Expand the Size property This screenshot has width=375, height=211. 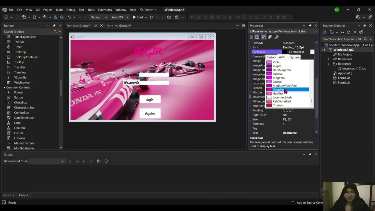pyautogui.click(x=250, y=119)
